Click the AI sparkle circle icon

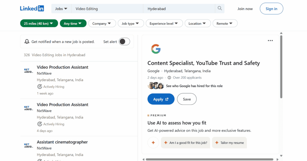pyautogui.click(x=153, y=143)
